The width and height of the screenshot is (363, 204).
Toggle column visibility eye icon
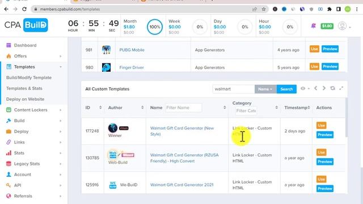(305, 88)
